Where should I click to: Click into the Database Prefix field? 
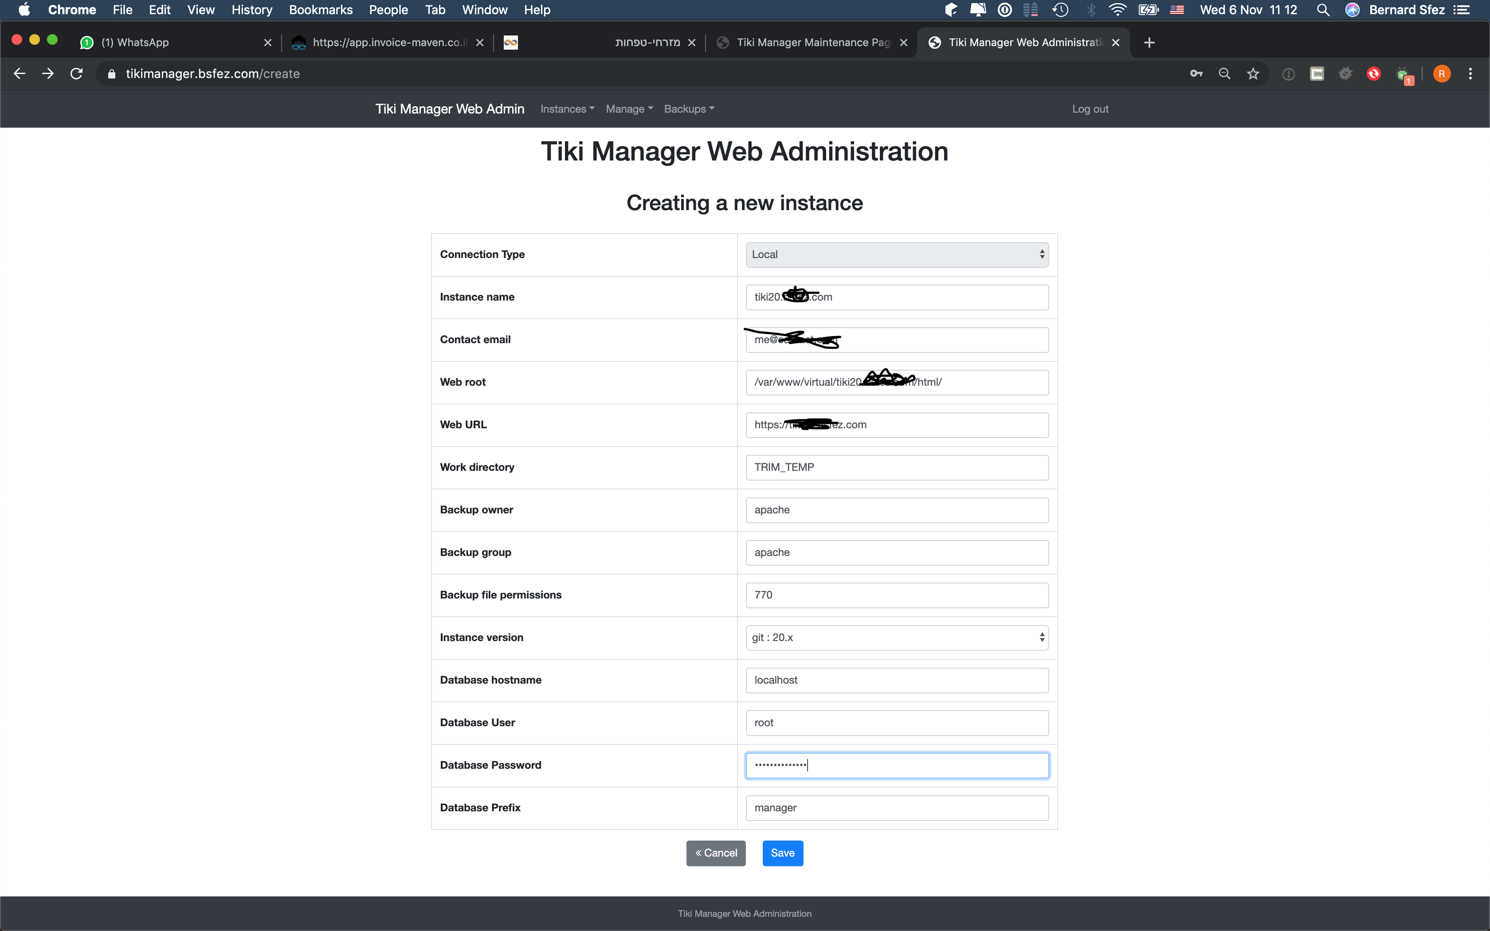897,808
